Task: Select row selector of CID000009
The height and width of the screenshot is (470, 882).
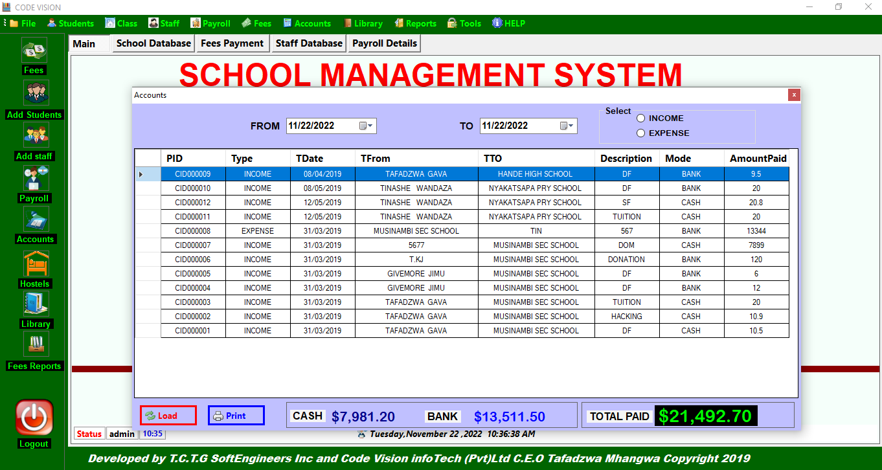Action: (148, 174)
